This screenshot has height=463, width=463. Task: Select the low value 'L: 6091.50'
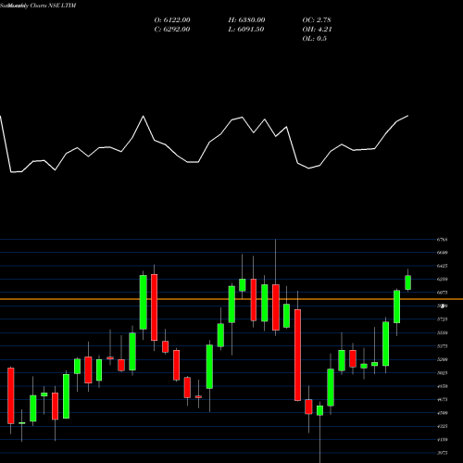[246, 30]
